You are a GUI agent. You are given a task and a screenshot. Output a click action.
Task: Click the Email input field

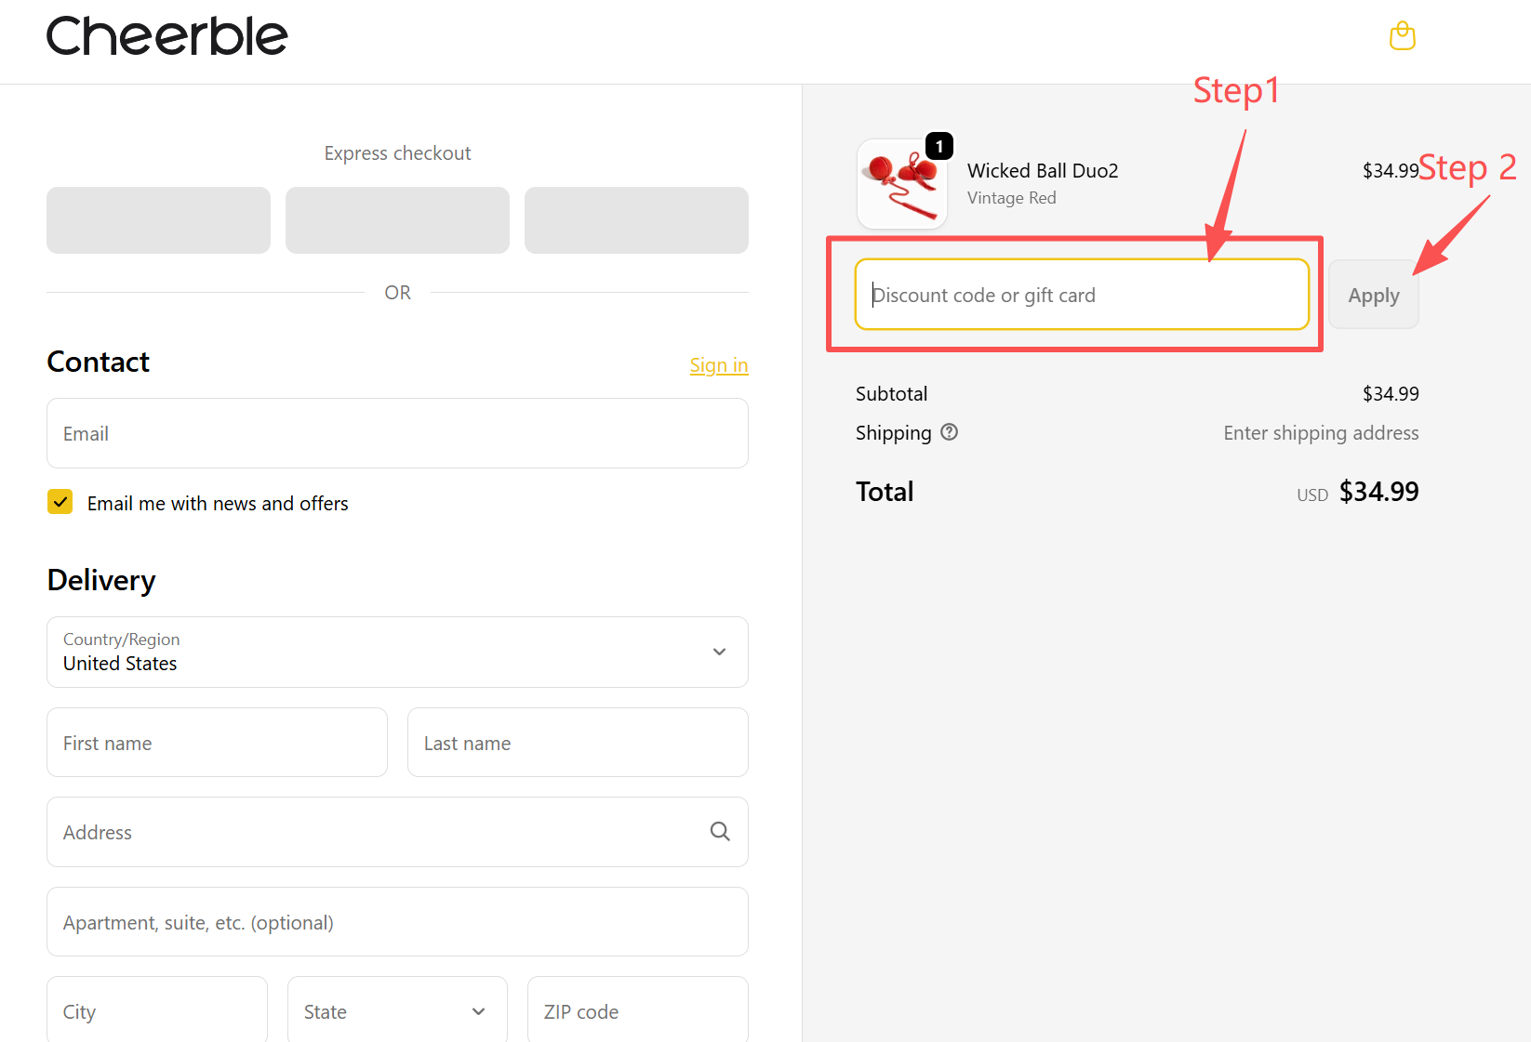pos(397,433)
